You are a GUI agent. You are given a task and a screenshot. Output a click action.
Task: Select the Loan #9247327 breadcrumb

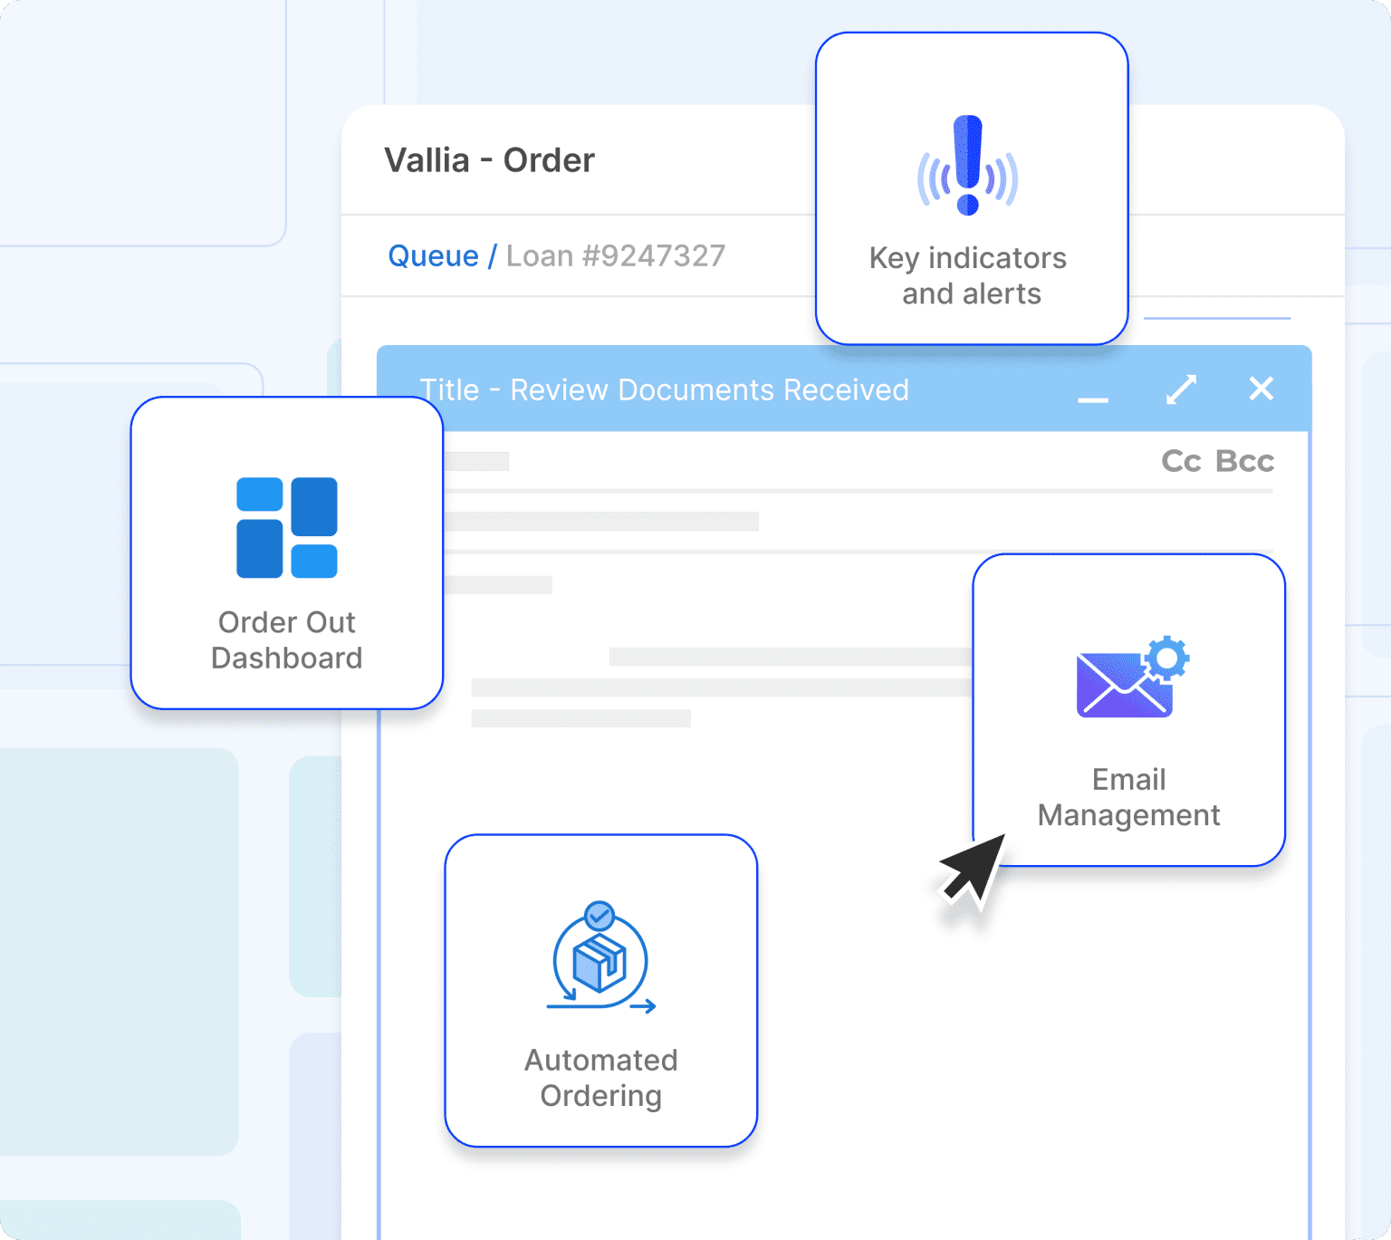[x=616, y=256]
